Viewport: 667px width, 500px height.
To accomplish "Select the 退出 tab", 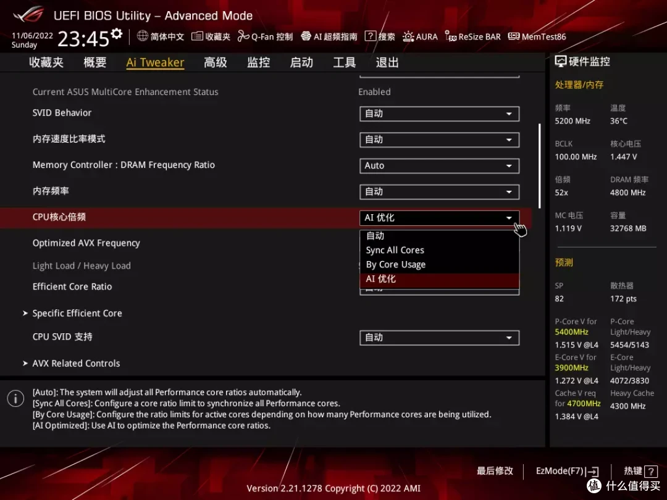I will coord(387,62).
